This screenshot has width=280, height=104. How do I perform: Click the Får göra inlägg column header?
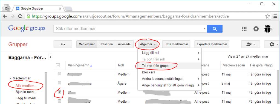click(x=261, y=65)
